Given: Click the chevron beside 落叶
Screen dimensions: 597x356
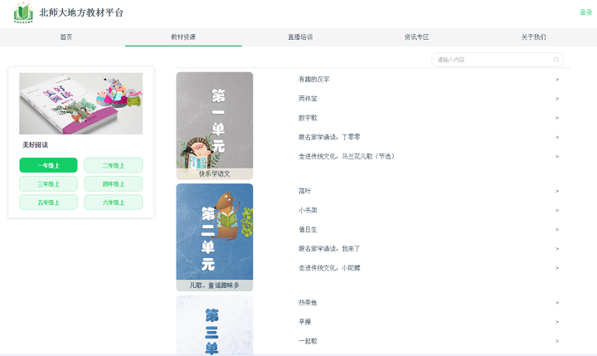Looking at the screenshot, I should tap(557, 191).
